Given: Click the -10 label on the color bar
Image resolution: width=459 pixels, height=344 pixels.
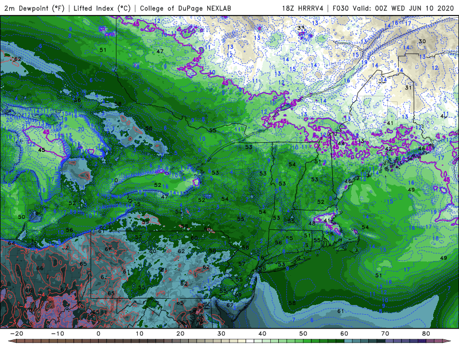Looking at the screenshot, I should (x=57, y=334).
